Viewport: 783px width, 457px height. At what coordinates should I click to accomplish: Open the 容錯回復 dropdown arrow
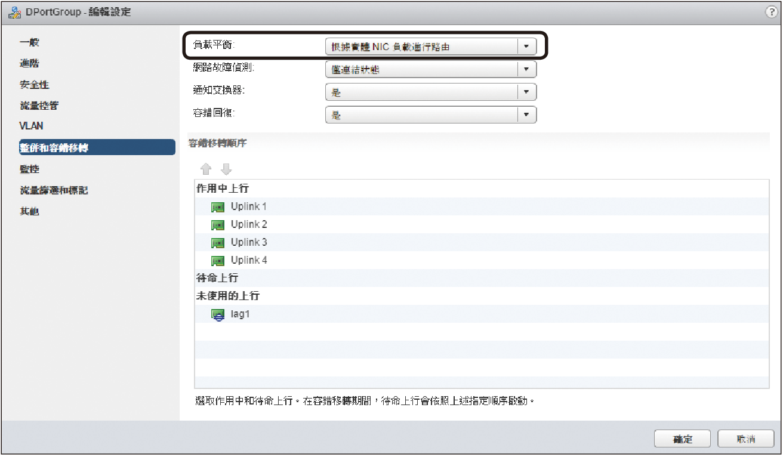(526, 115)
